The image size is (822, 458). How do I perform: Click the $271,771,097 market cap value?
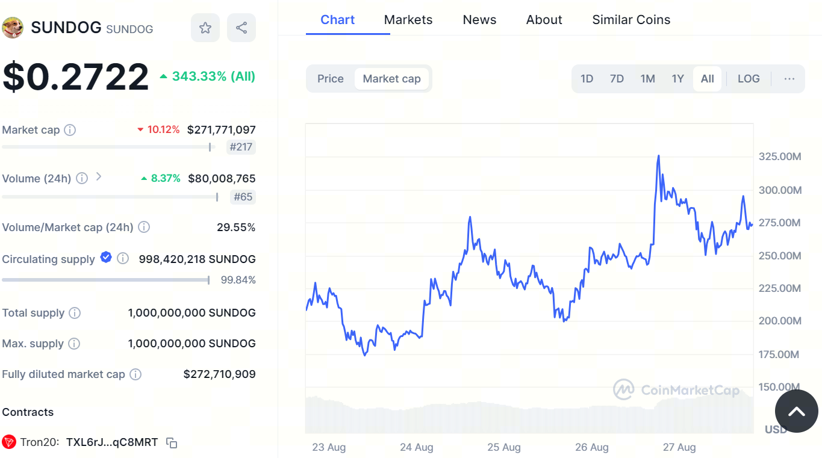222,129
